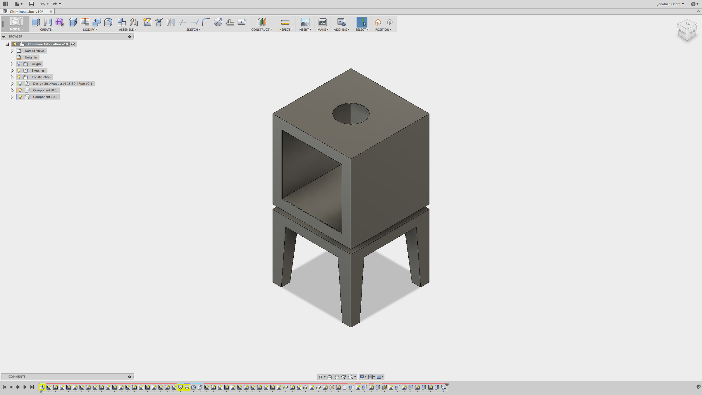Select the Create Sketch icon
This screenshot has width=702, height=395.
click(147, 22)
